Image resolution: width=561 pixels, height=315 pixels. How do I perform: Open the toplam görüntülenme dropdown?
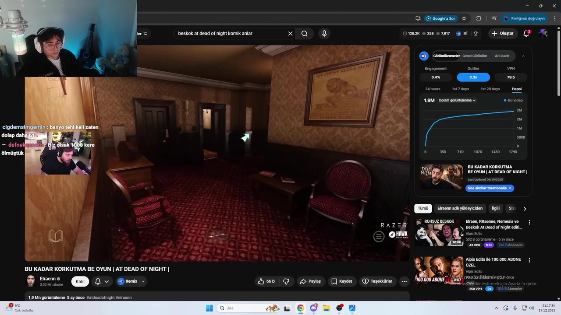pyautogui.click(x=457, y=100)
